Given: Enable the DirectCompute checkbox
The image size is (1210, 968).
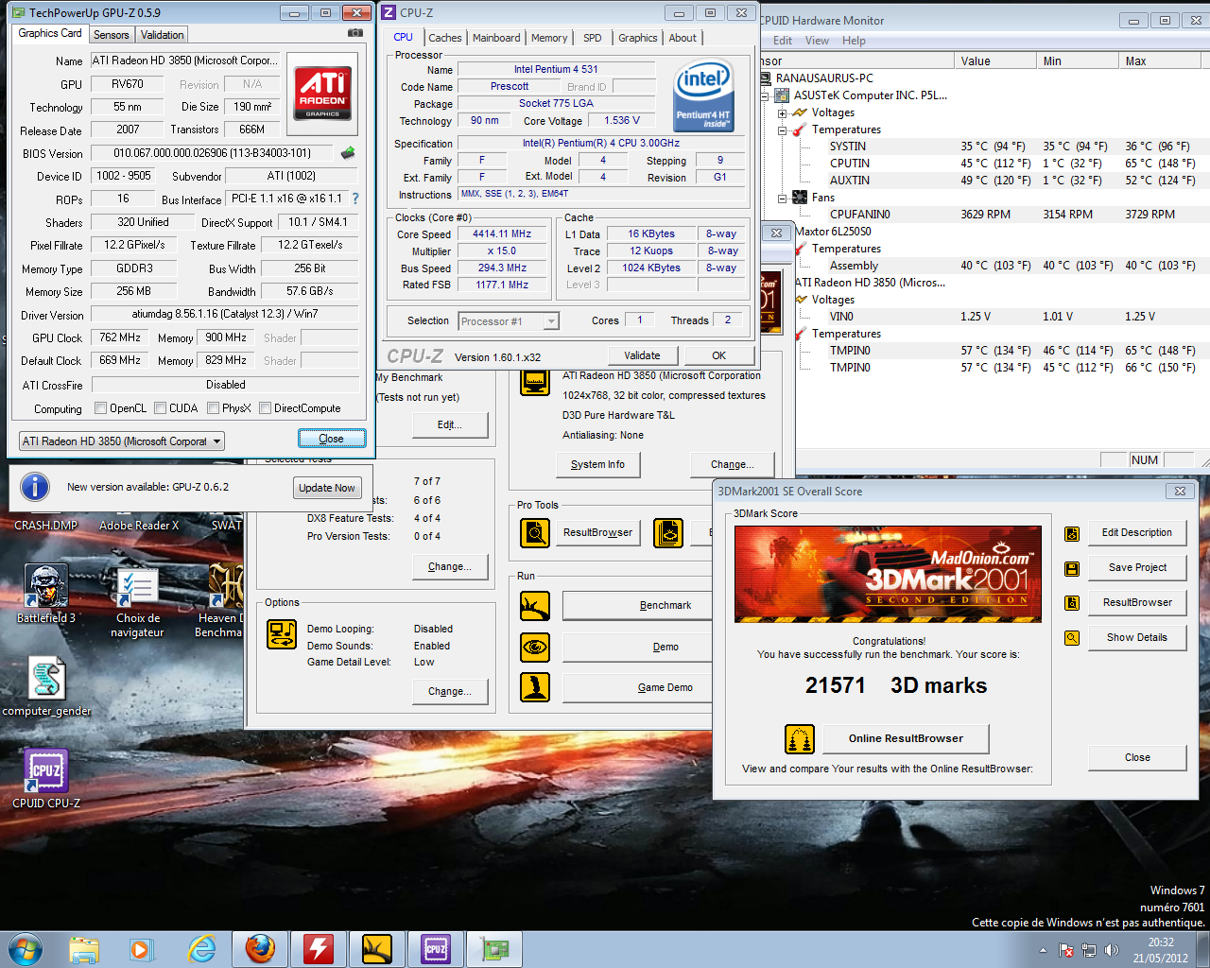Looking at the screenshot, I should (264, 408).
